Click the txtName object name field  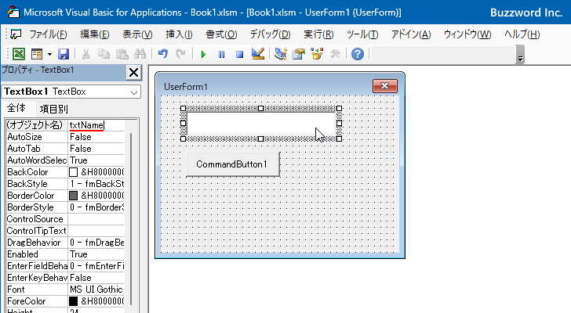coord(96,125)
